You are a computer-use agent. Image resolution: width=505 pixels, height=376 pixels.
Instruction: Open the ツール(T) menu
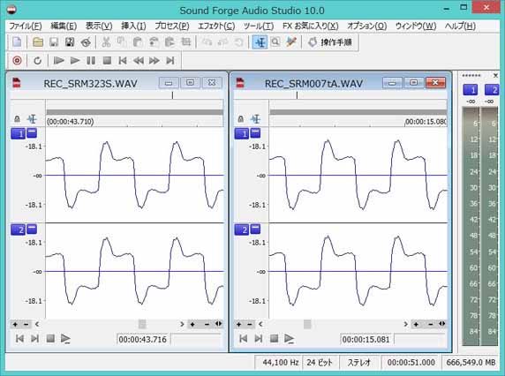click(x=259, y=26)
